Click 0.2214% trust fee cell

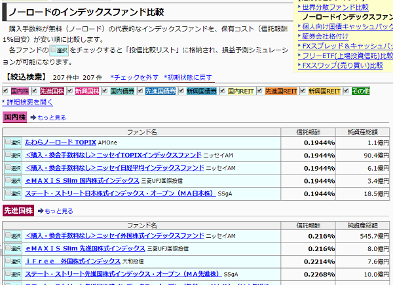click(308, 261)
